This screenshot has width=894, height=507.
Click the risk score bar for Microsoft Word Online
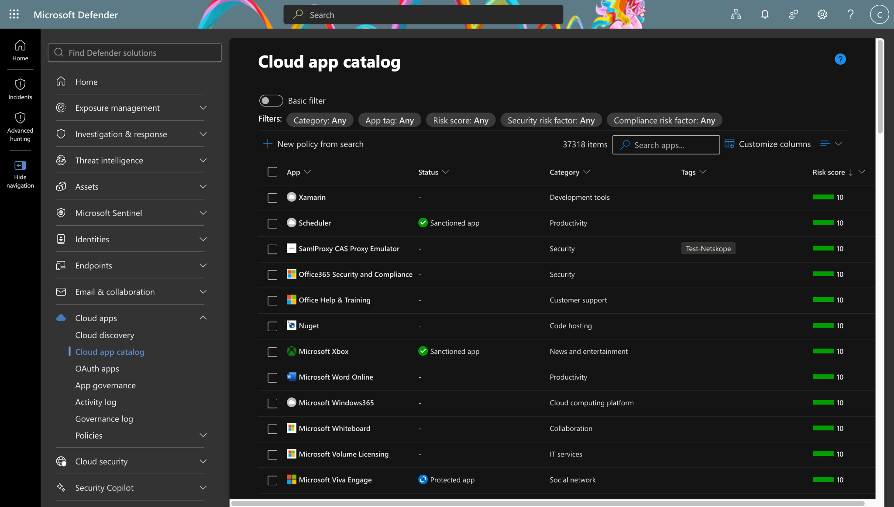[x=823, y=377]
